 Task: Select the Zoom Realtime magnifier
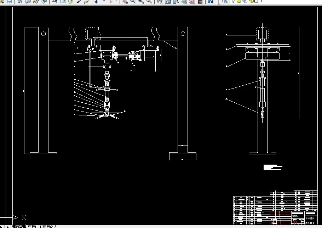point(133,1)
